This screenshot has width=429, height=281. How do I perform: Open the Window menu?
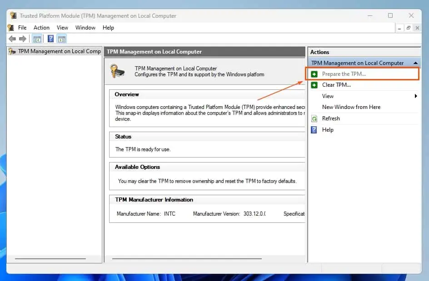[x=85, y=28]
